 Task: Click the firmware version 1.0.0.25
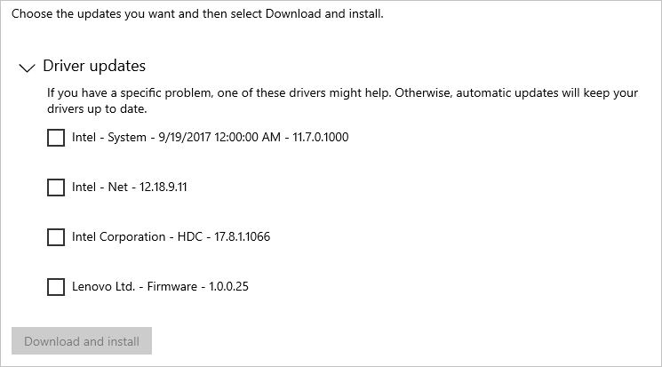pyautogui.click(x=229, y=287)
